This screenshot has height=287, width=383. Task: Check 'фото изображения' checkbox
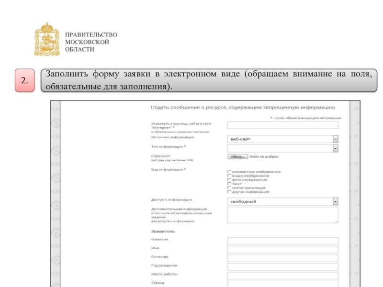229,180
